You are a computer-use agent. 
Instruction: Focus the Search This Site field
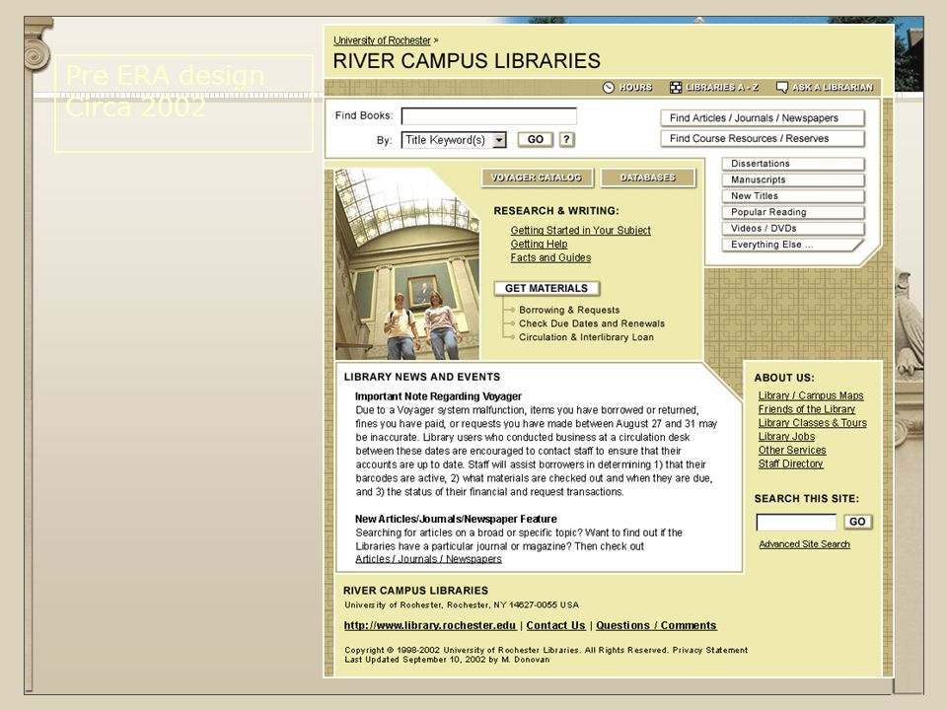coord(796,523)
